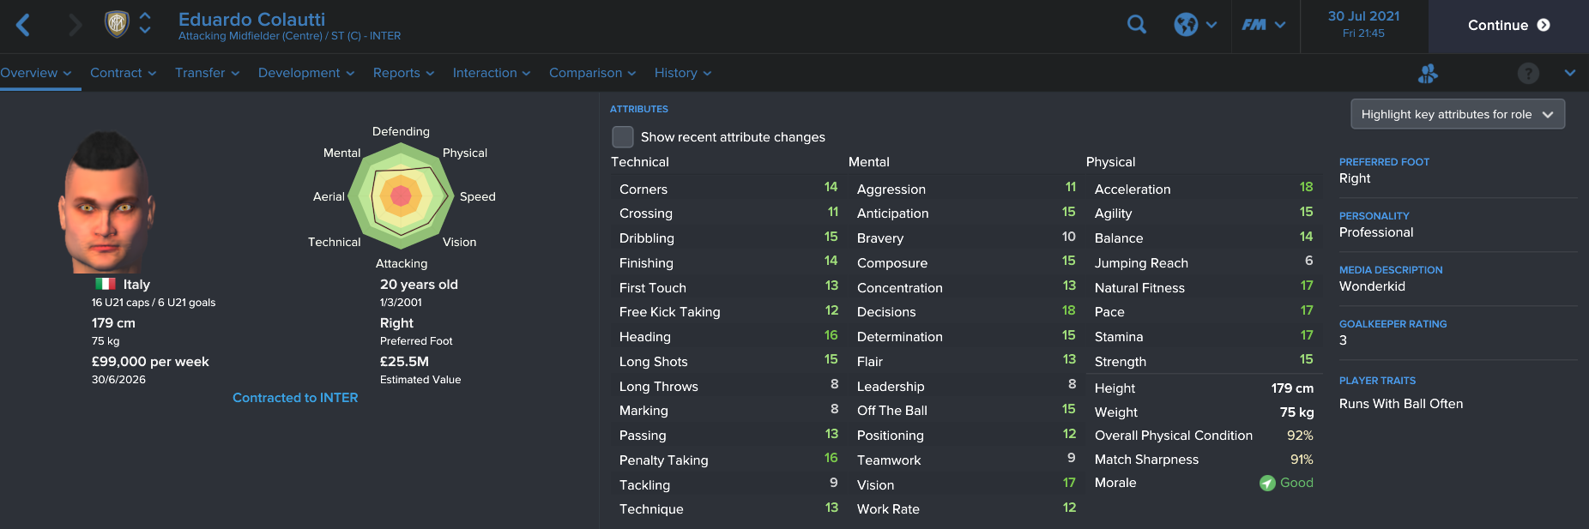
Task: Open the Development menu
Action: (306, 73)
